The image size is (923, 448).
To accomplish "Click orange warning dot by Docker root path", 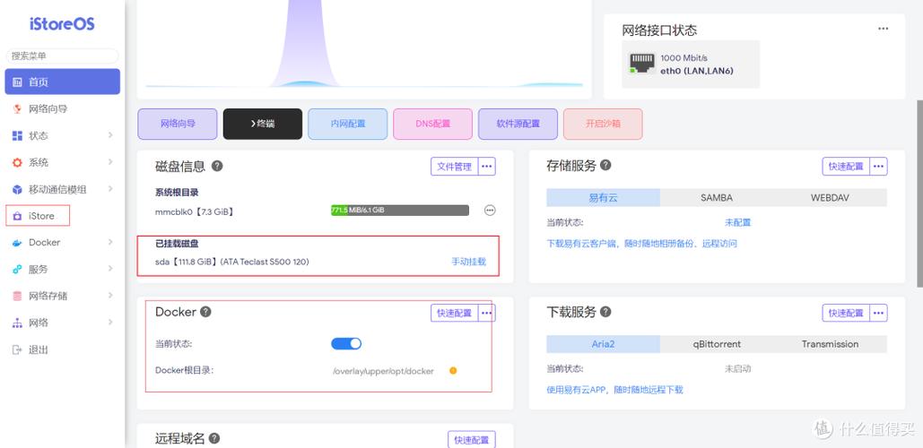I will tap(453, 370).
